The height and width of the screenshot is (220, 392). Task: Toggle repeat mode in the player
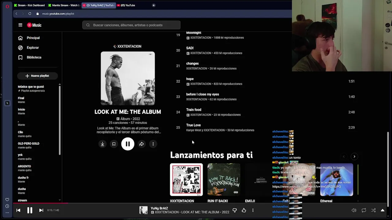click(x=364, y=210)
